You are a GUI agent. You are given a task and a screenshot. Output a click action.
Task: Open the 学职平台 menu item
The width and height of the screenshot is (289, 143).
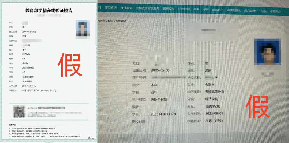click(x=275, y=11)
